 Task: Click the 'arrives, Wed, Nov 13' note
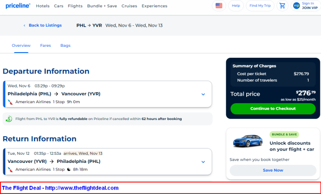tap(83, 153)
